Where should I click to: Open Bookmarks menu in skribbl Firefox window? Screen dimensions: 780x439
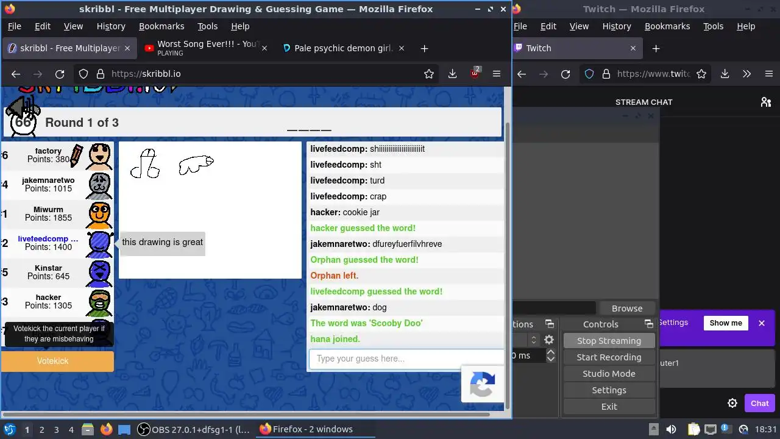pyautogui.click(x=161, y=26)
